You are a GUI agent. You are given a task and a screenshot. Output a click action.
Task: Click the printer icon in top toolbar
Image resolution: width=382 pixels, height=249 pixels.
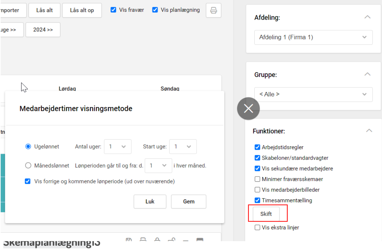click(x=214, y=10)
